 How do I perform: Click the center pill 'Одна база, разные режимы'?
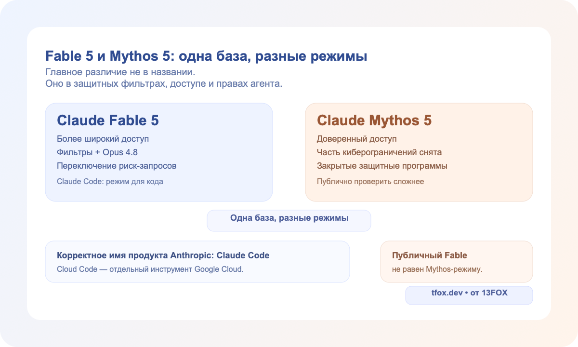click(x=289, y=221)
